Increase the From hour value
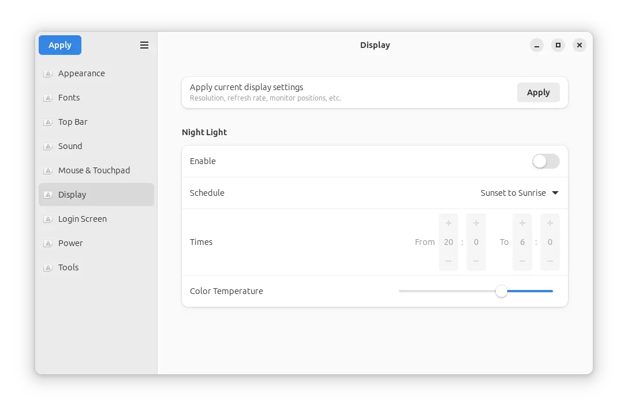This screenshot has width=628, height=413. click(x=448, y=223)
